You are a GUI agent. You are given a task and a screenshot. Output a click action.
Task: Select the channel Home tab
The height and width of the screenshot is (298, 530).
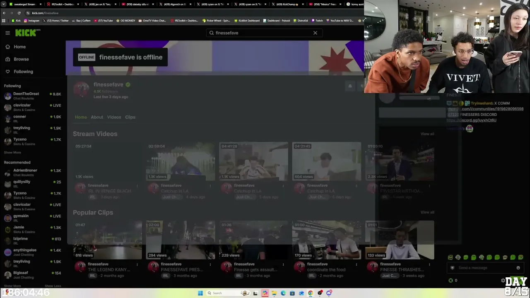(x=81, y=117)
